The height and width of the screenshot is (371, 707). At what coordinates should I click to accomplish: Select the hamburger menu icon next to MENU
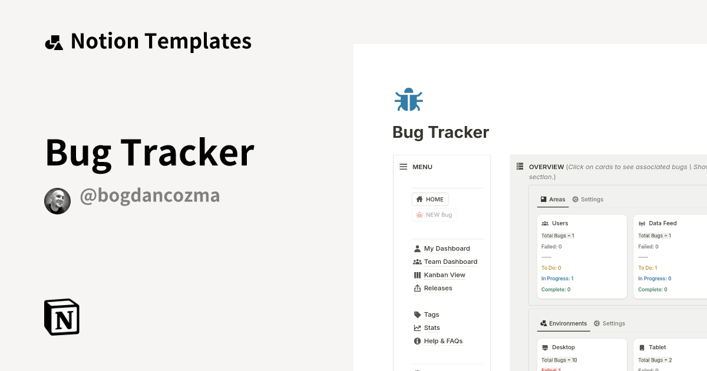click(402, 167)
